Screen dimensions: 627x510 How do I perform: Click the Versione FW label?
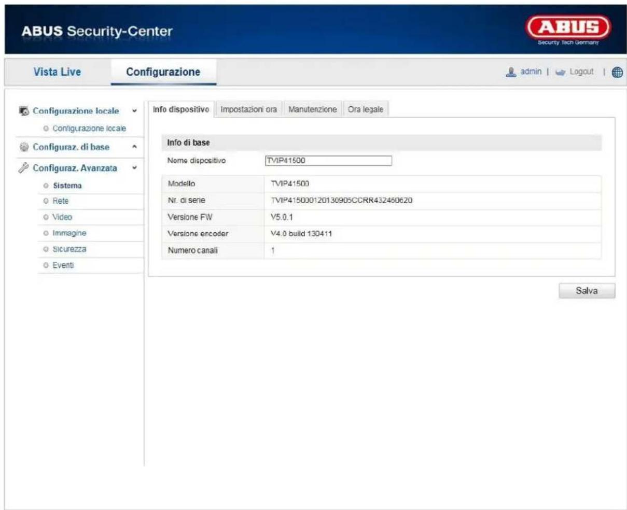point(190,217)
